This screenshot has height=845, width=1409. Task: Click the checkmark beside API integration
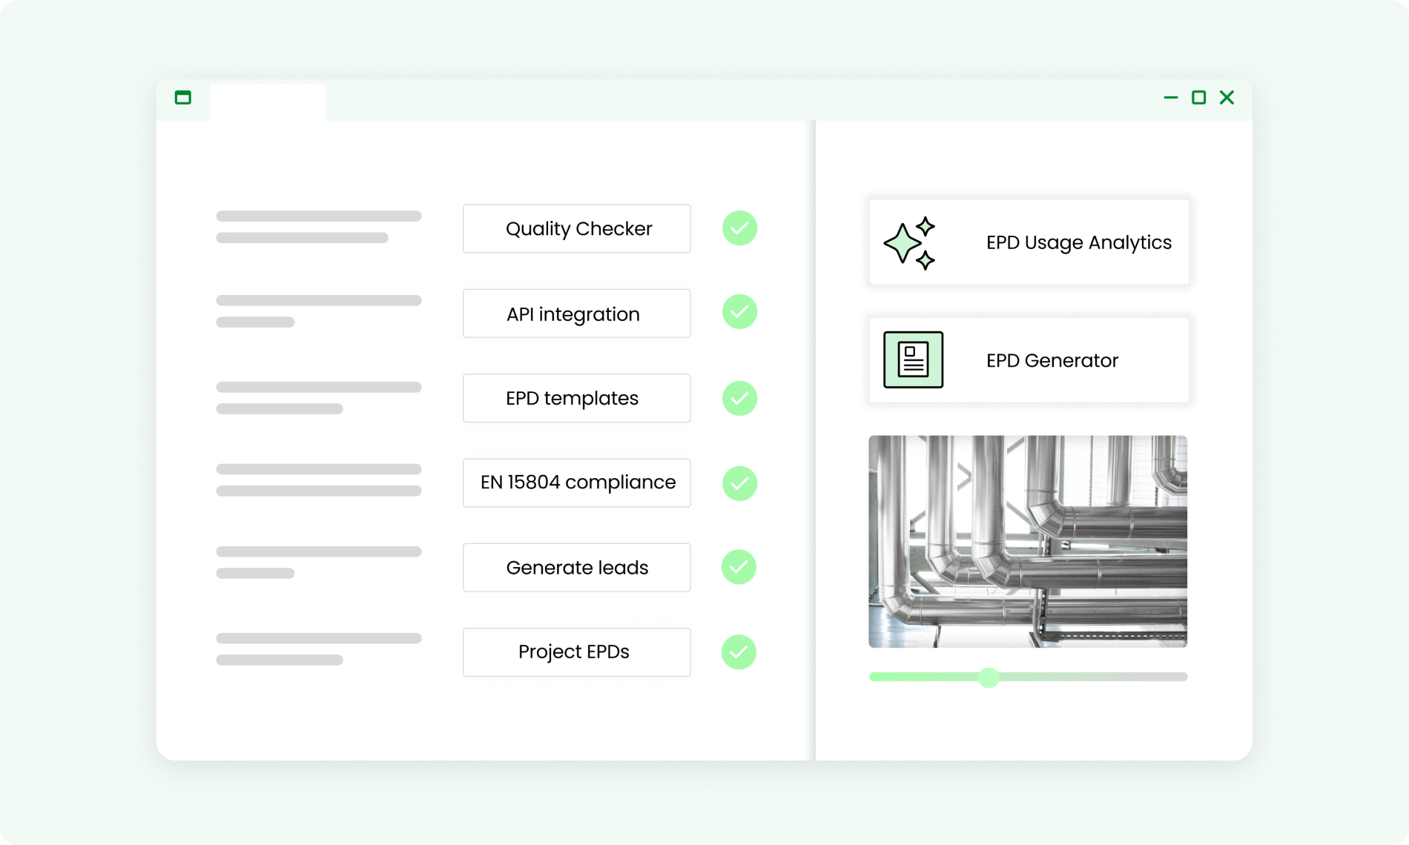739,313
